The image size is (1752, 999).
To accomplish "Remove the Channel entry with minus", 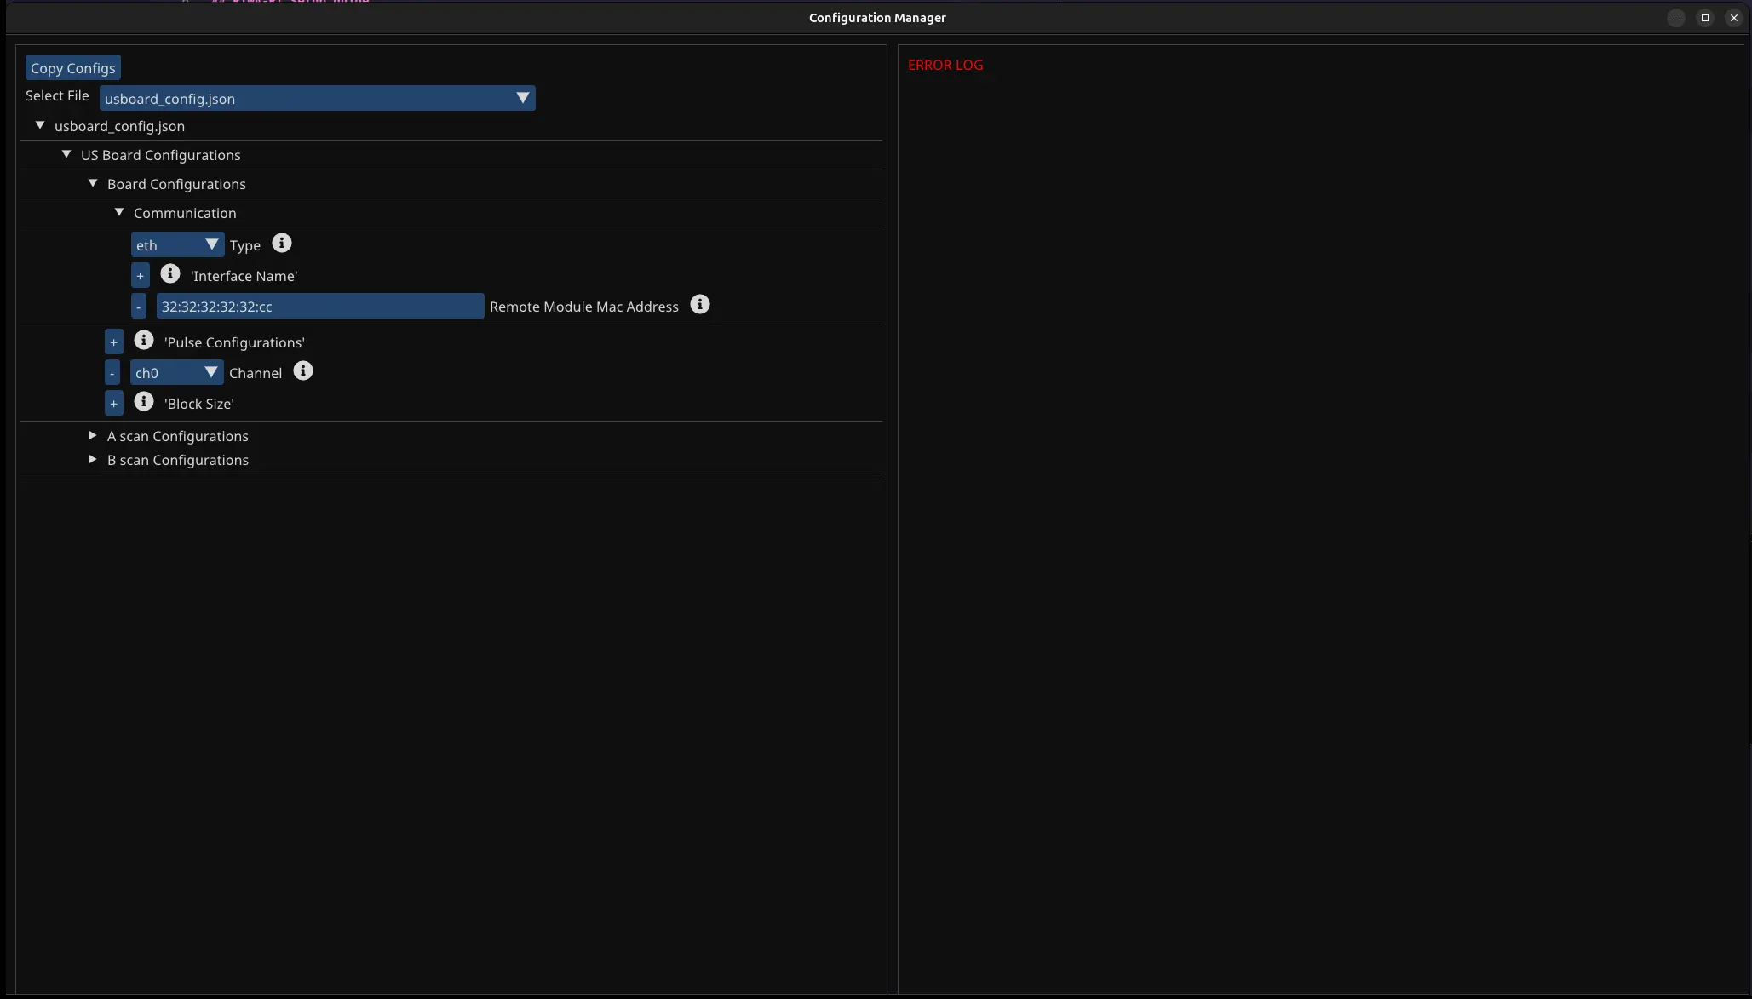I will (112, 373).
